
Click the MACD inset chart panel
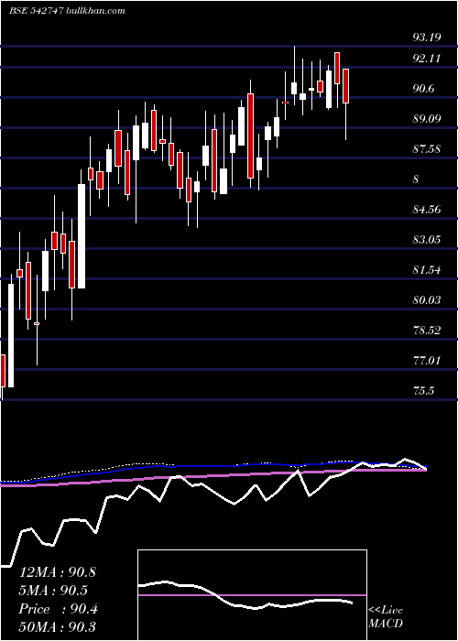(252, 595)
